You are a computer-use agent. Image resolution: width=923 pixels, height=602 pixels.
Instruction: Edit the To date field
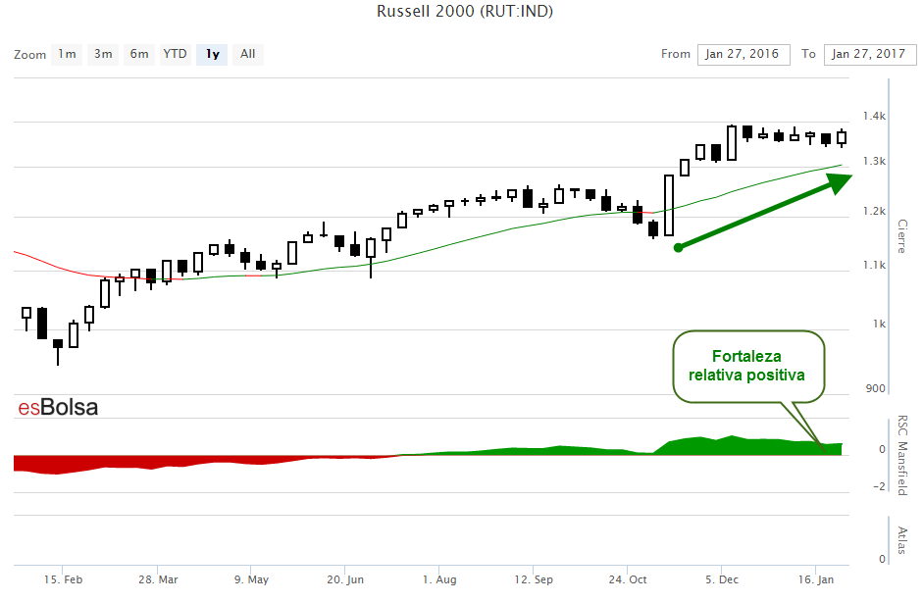870,54
